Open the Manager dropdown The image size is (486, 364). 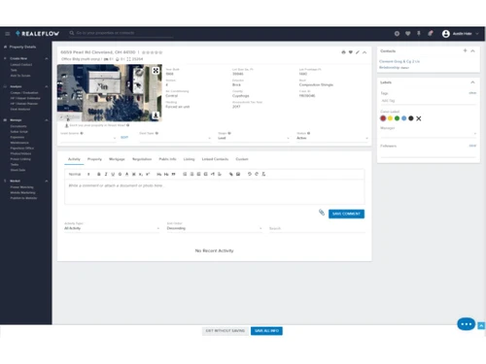point(428,133)
